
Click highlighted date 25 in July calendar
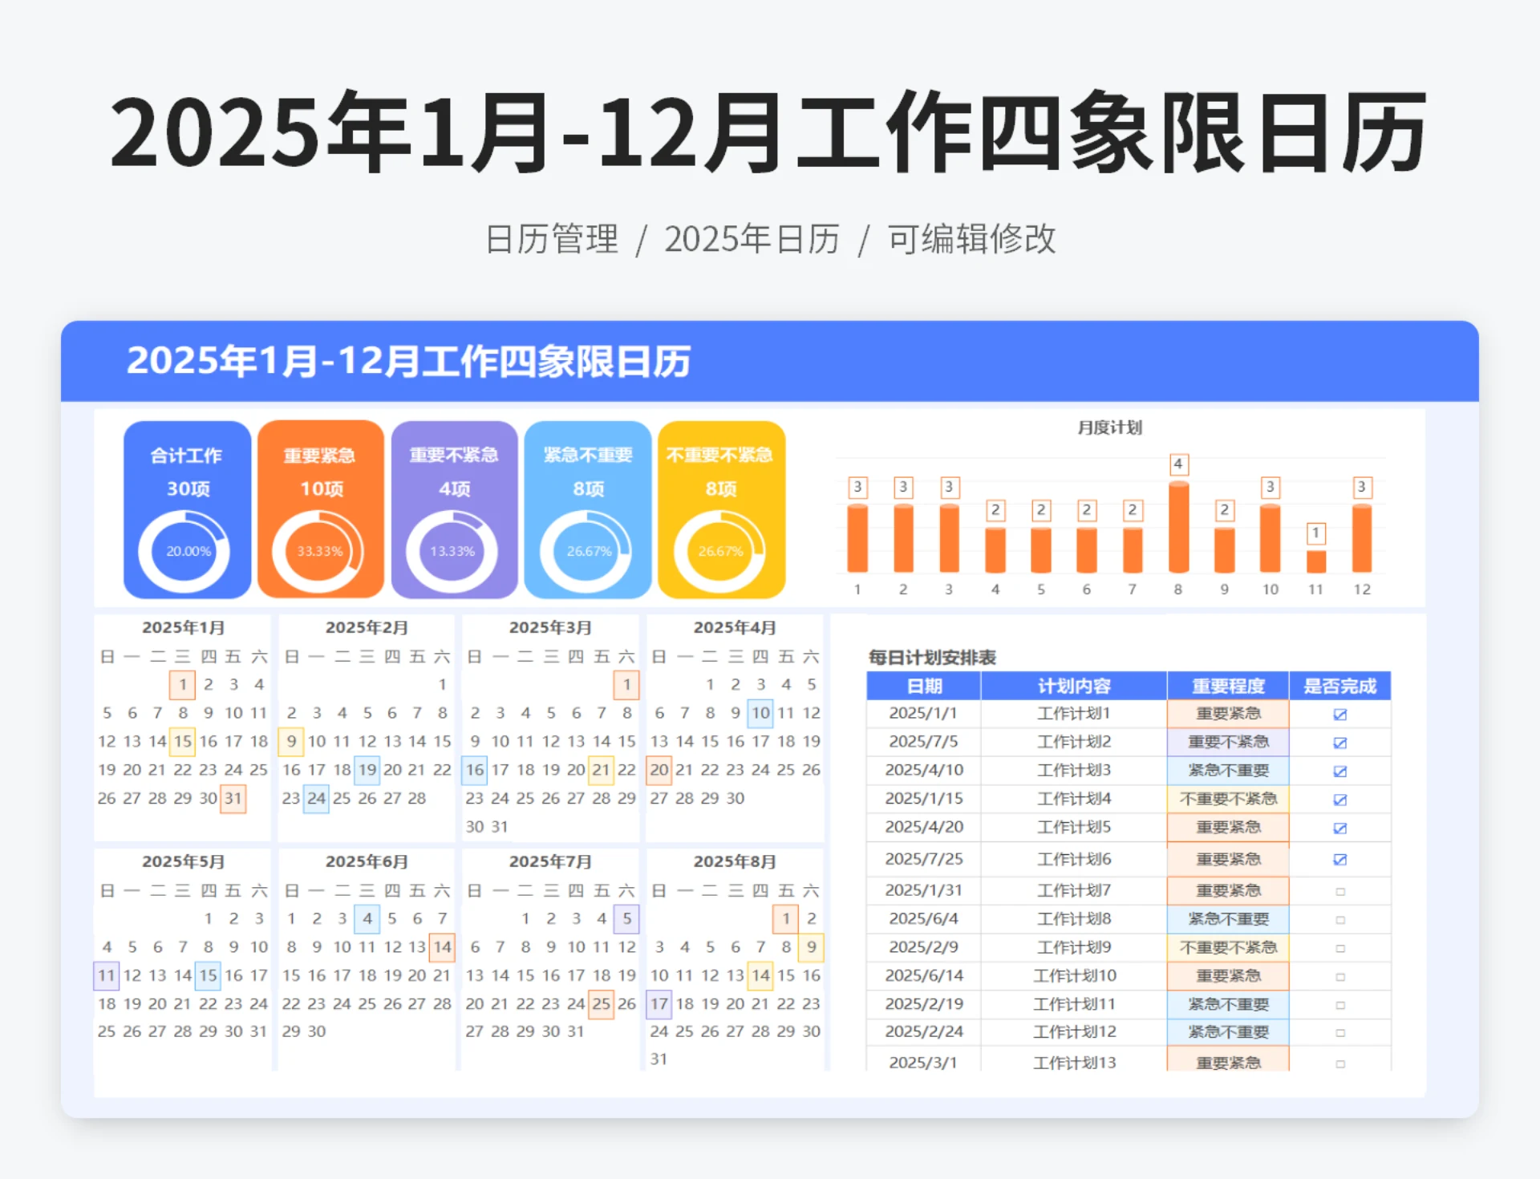coord(602,1003)
